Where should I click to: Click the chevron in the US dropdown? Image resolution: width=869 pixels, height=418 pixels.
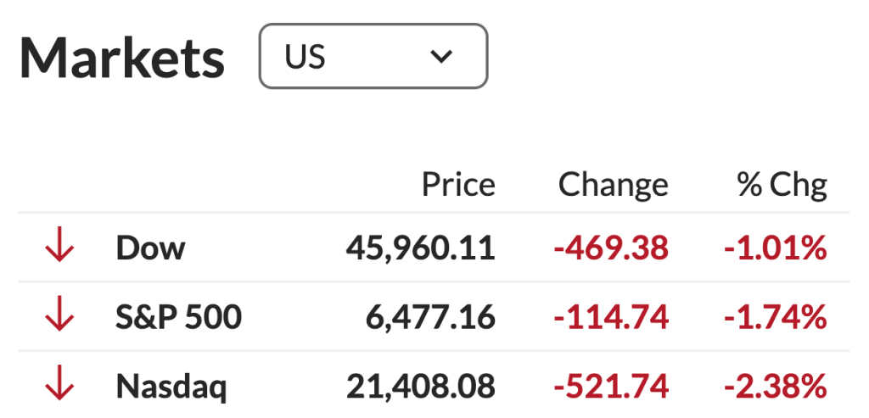click(x=440, y=57)
